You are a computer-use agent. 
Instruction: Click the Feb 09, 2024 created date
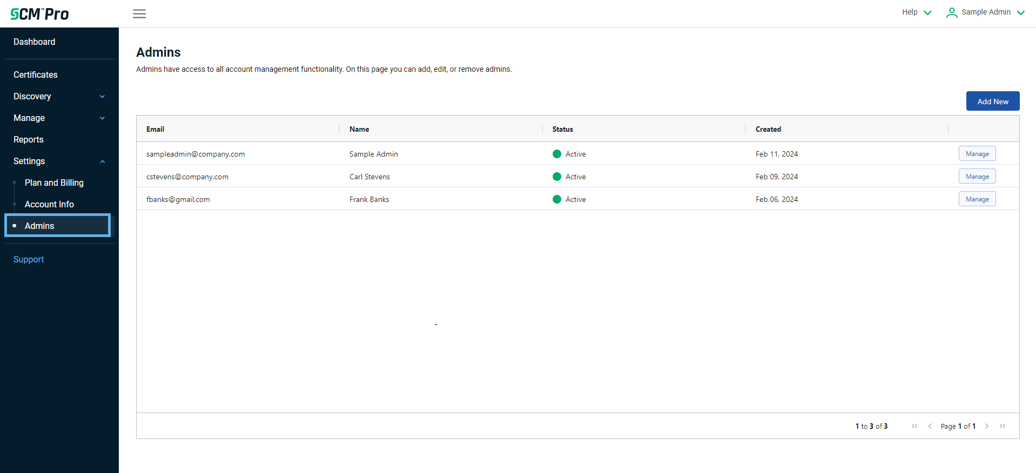coord(777,177)
